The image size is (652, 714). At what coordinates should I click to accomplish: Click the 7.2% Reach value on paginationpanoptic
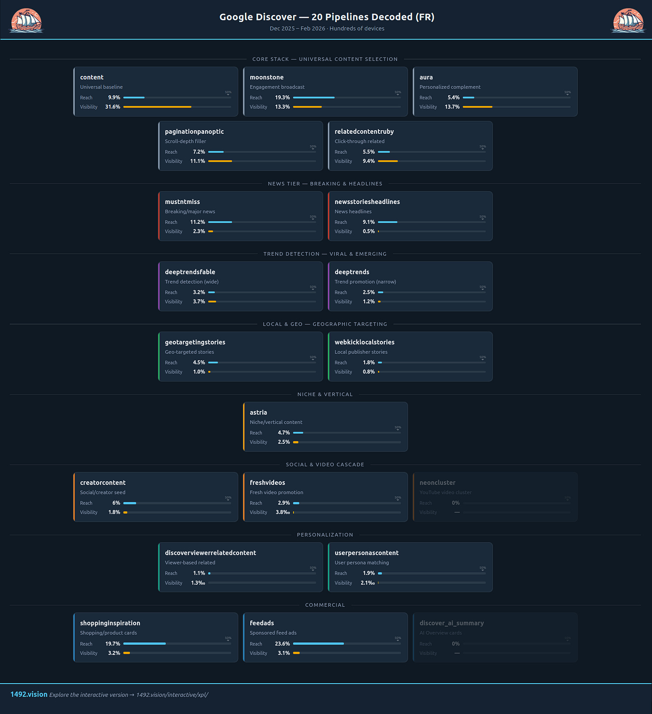click(x=199, y=152)
